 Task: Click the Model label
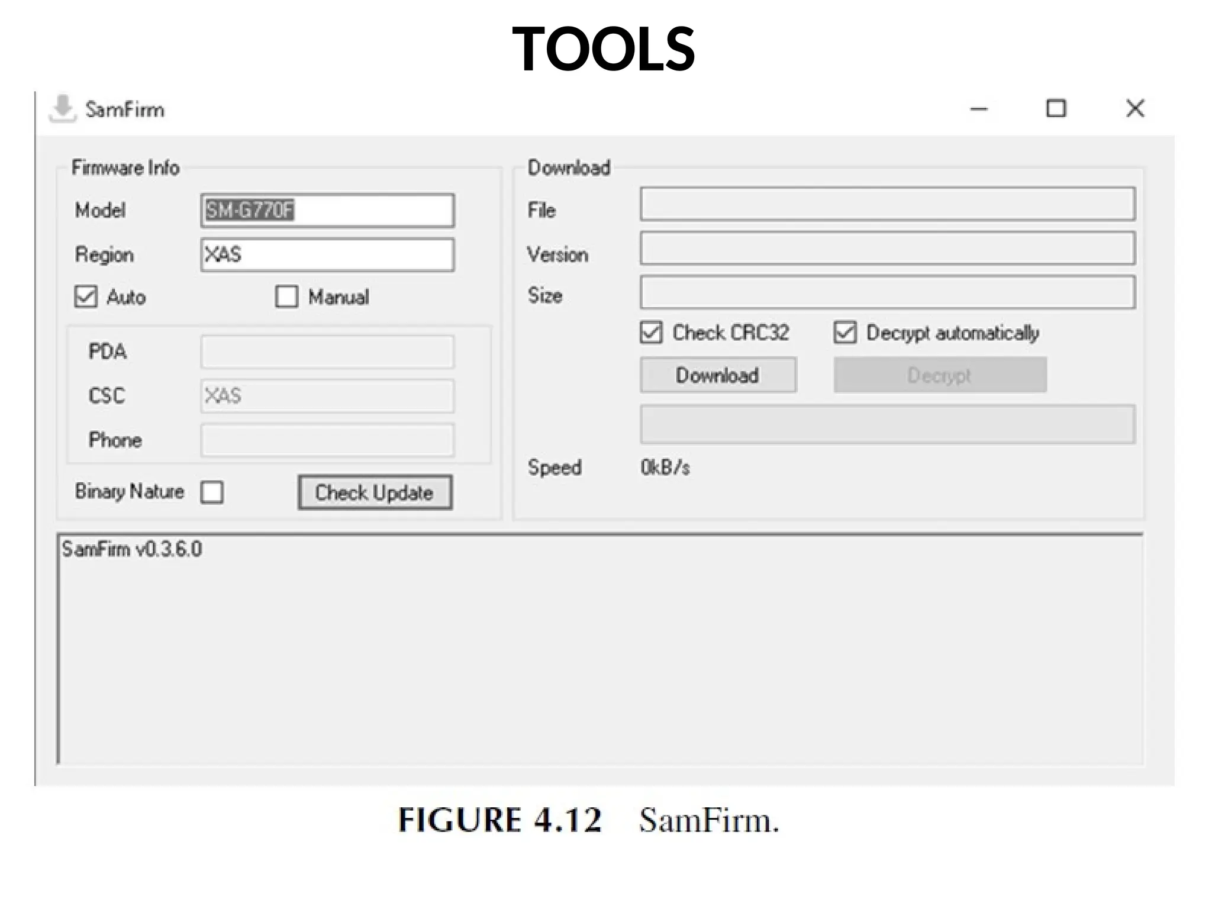click(100, 210)
